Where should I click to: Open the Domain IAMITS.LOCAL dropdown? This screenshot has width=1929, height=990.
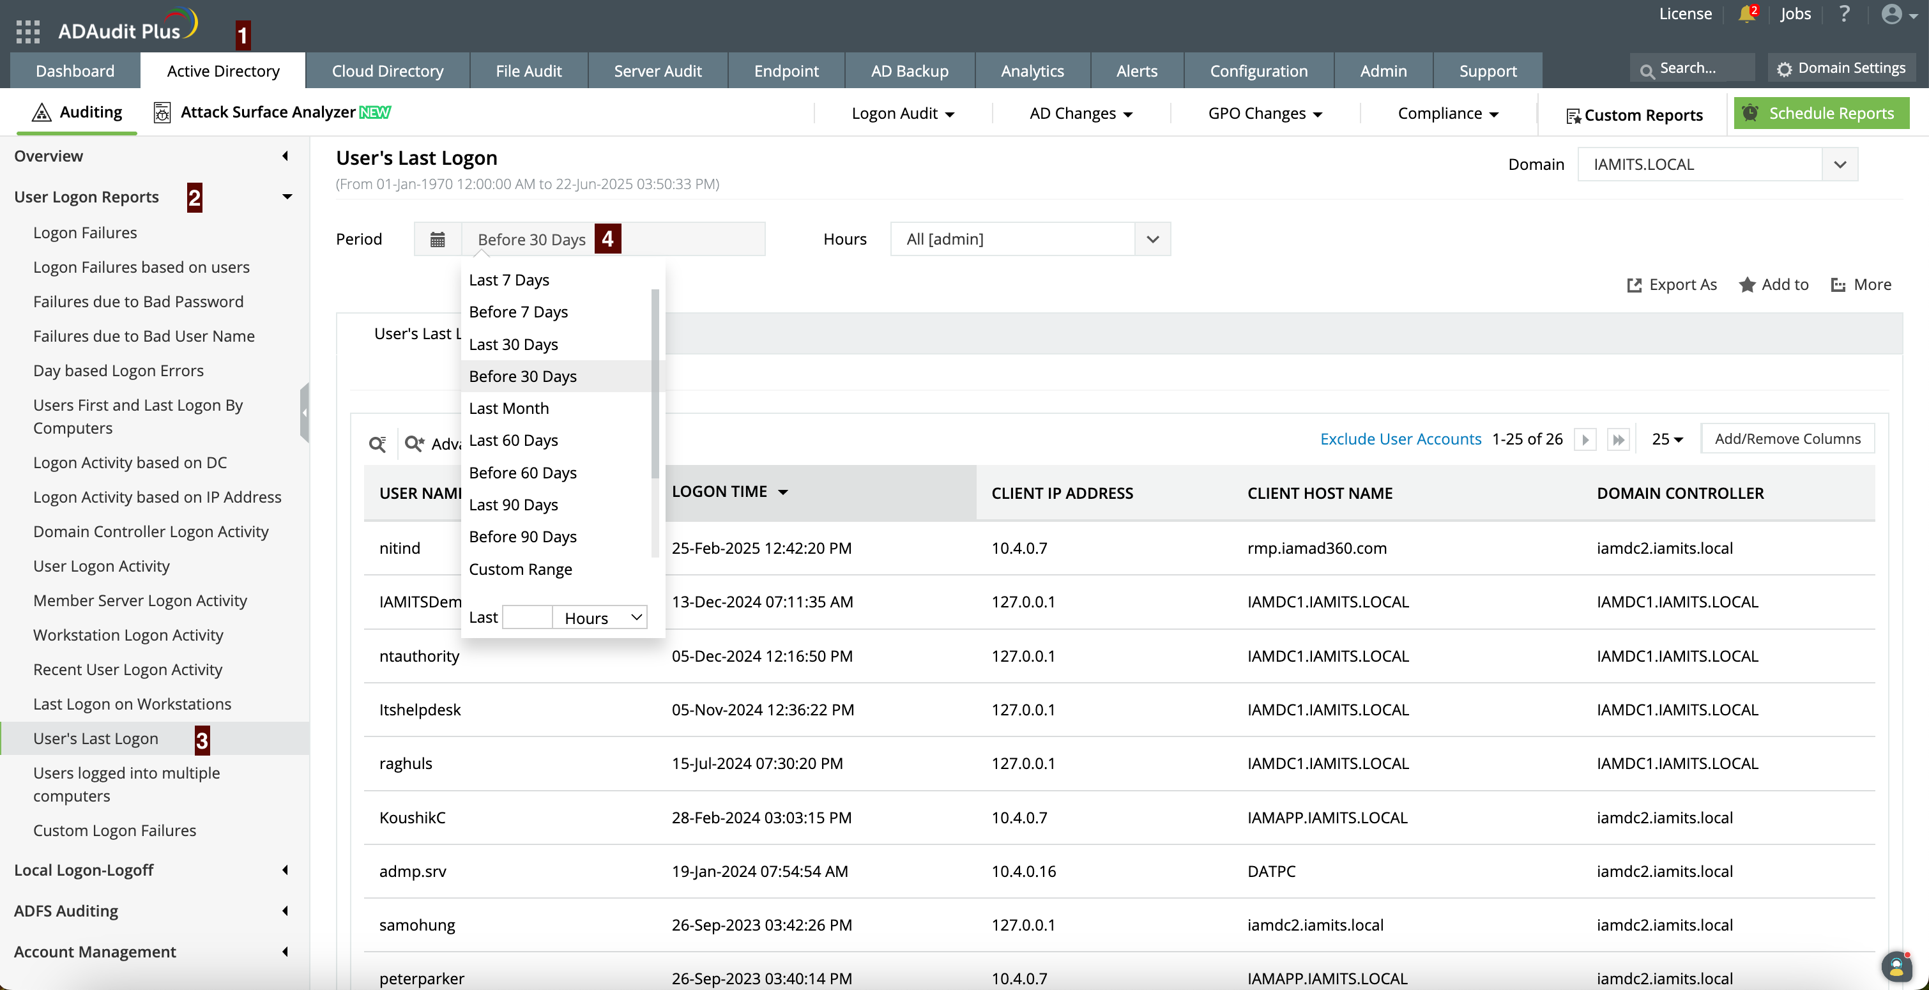click(x=1840, y=164)
